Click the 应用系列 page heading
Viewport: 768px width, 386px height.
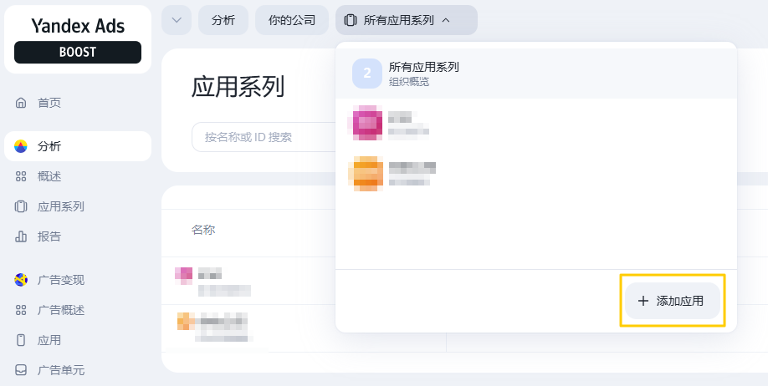[238, 88]
